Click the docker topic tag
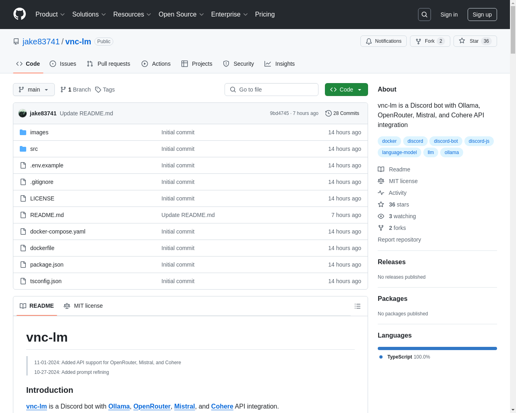The height and width of the screenshot is (413, 516). [389, 141]
